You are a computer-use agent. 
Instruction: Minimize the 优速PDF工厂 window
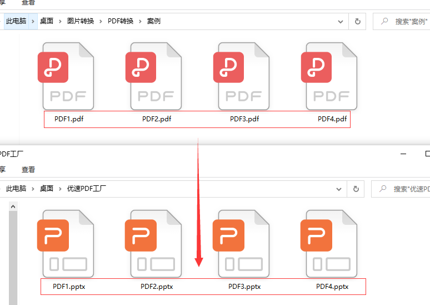[x=403, y=154]
